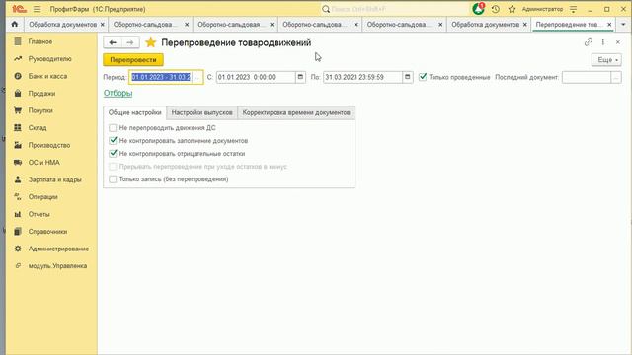Open the main hamburger menu

(38, 9)
